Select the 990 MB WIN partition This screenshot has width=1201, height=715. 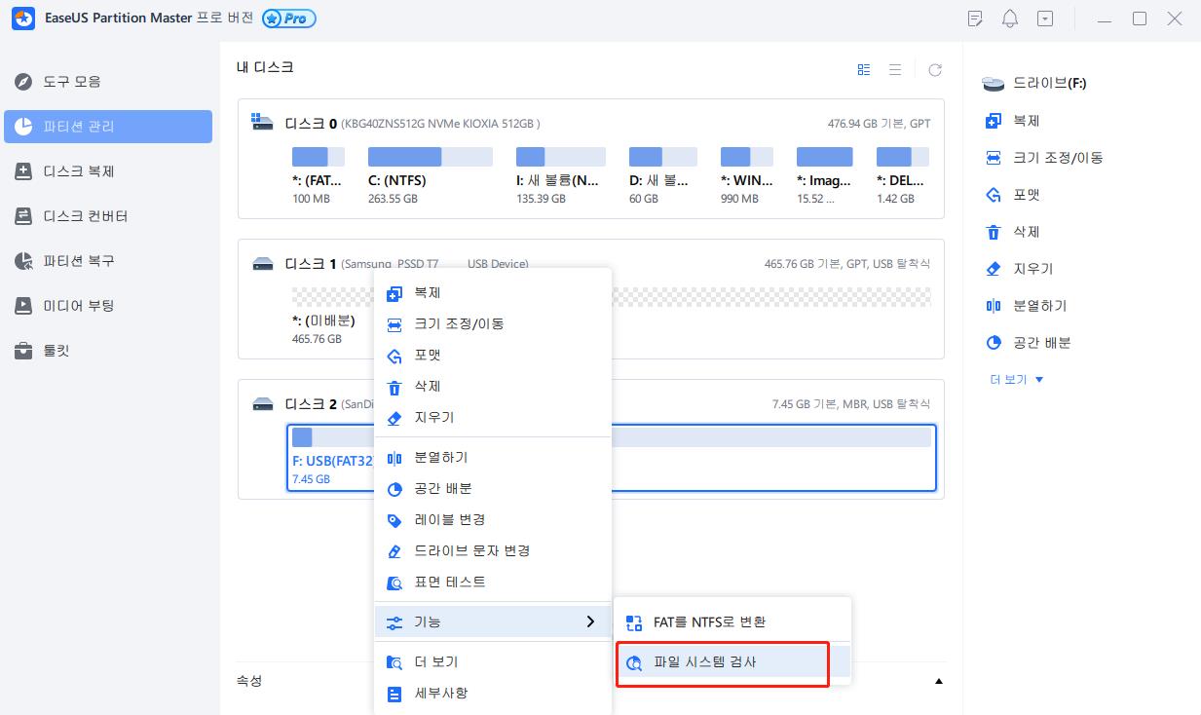coord(749,175)
